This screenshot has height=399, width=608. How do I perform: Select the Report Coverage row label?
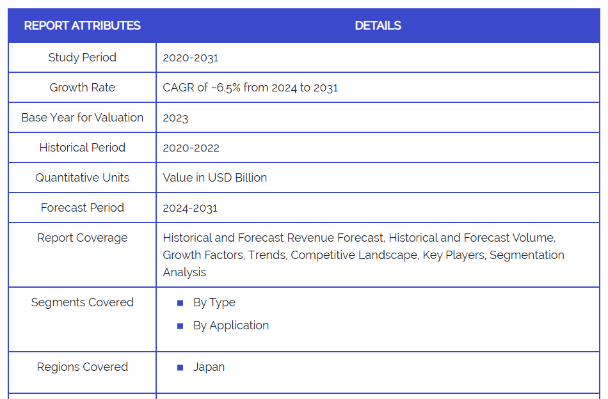82,238
